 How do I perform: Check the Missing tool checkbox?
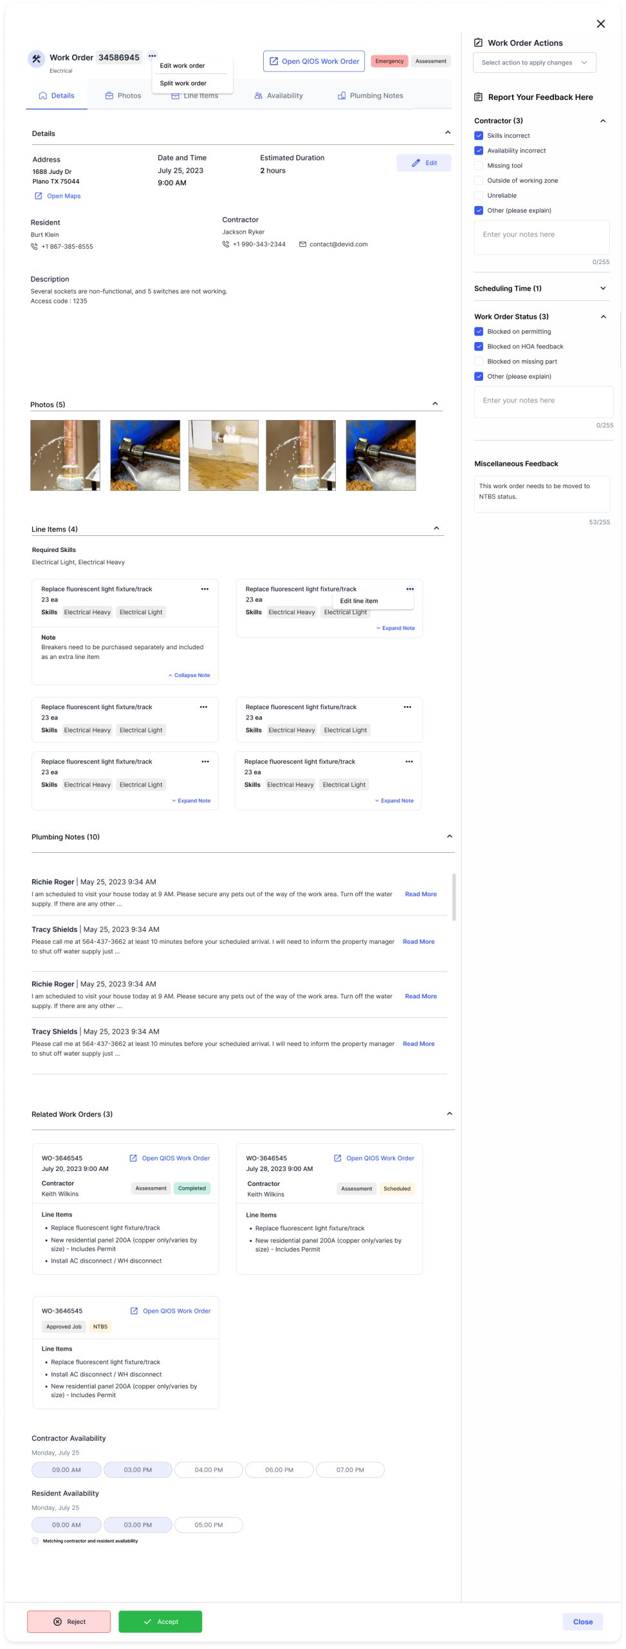(479, 166)
